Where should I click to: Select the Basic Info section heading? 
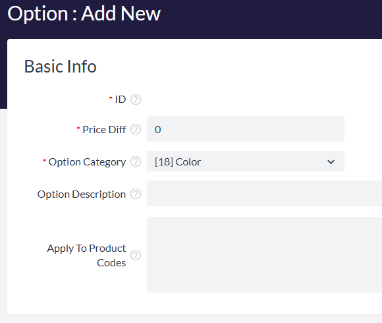tap(61, 67)
